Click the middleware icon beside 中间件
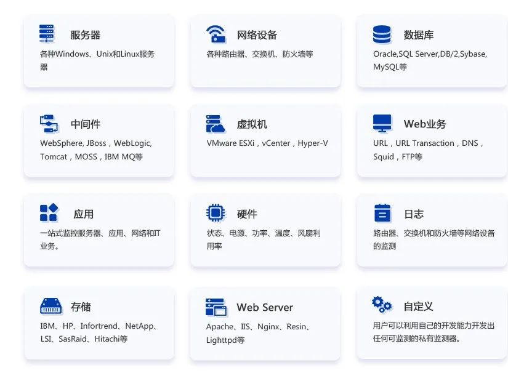 pos(49,124)
